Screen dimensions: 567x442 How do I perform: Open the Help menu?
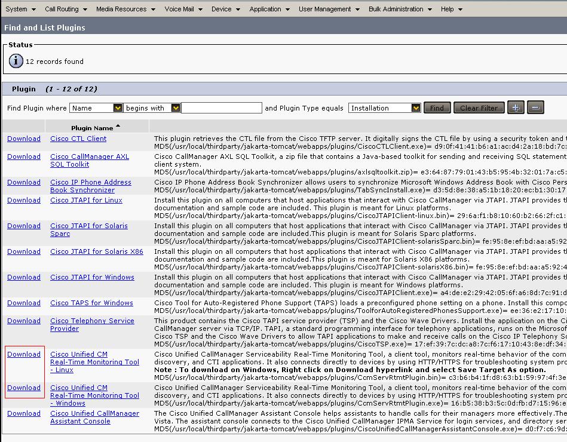(x=452, y=9)
